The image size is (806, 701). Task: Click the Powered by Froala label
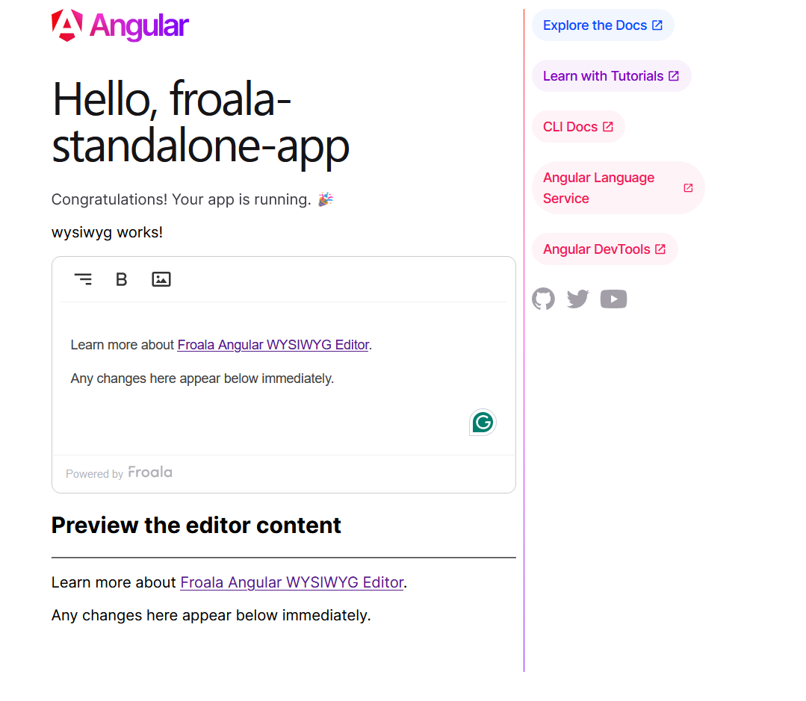click(x=119, y=473)
